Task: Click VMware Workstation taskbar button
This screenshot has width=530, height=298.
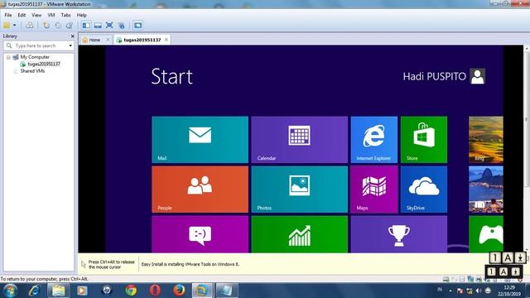Action: [x=202, y=291]
